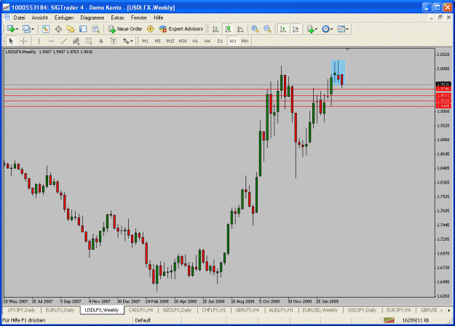Open the Terminal window icon
Viewport: 455px width, 326px height.
[x=83, y=29]
